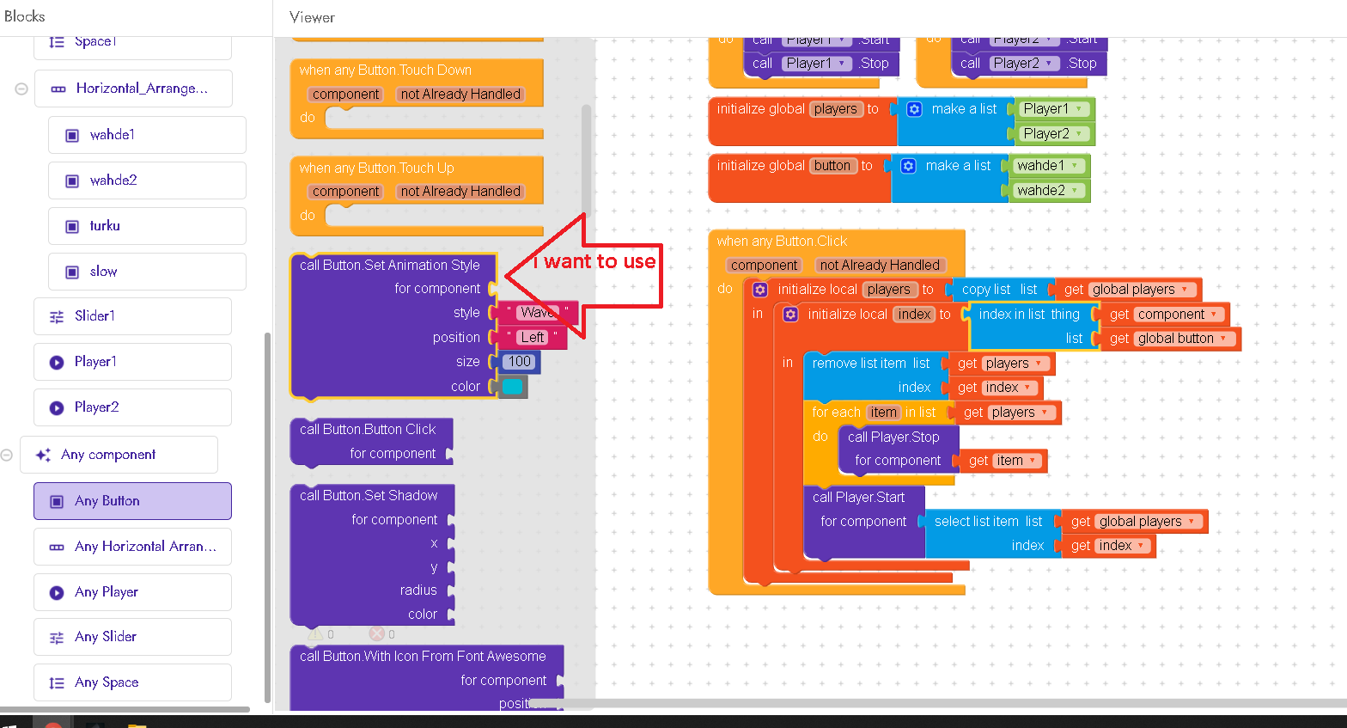Click the size 100 number field
This screenshot has width=1347, height=728.
click(x=519, y=362)
